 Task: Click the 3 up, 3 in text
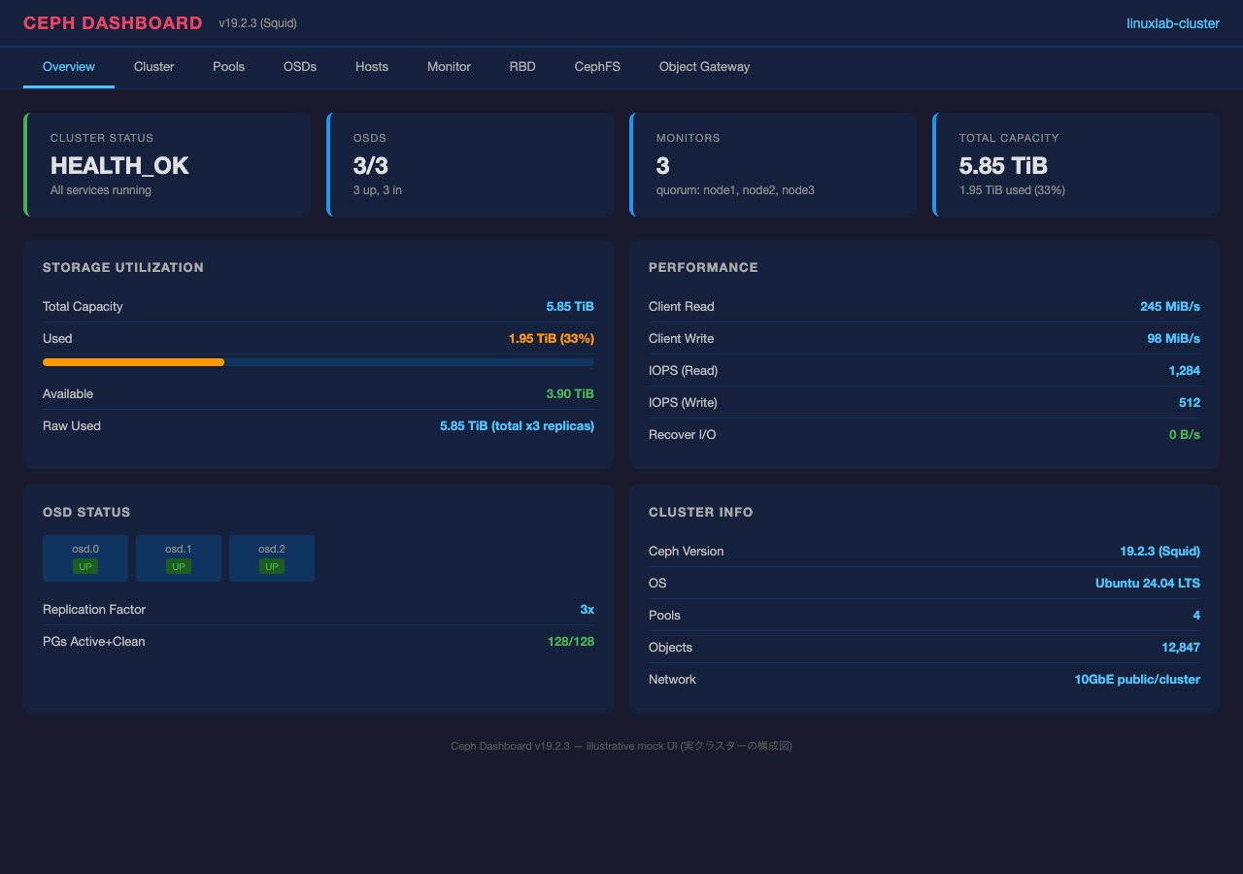click(x=378, y=190)
